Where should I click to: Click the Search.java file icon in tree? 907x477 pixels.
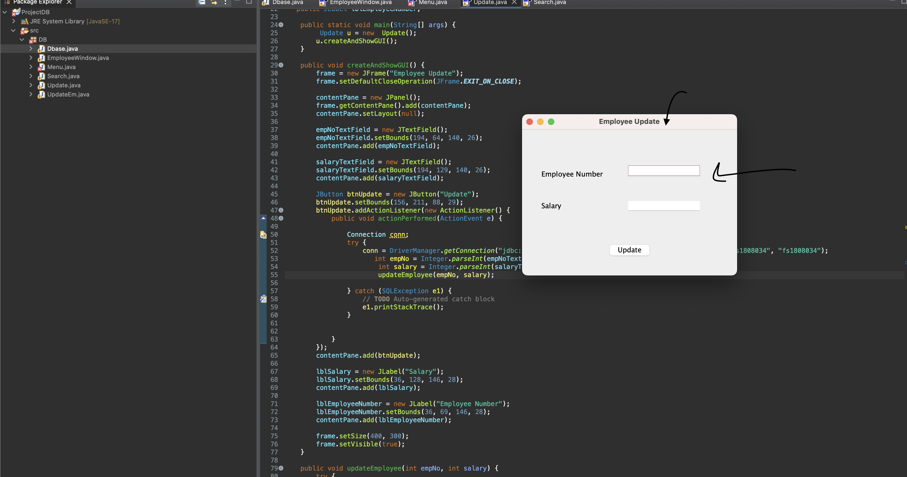pos(41,76)
